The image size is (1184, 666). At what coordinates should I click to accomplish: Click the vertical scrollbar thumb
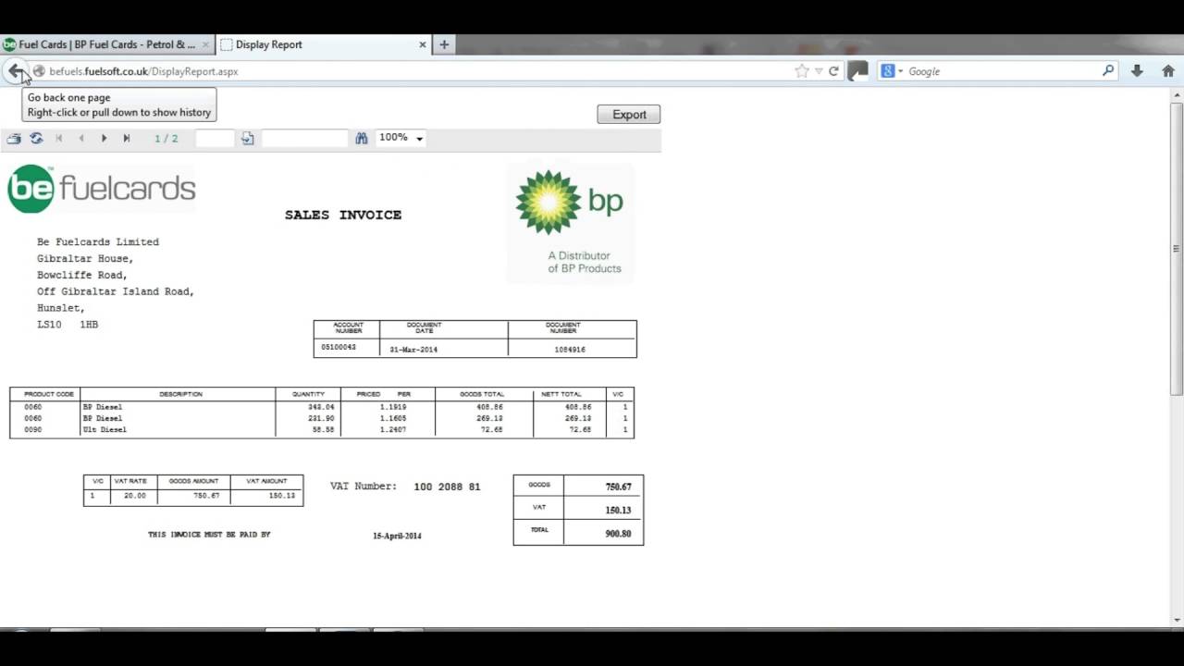[1177, 248]
